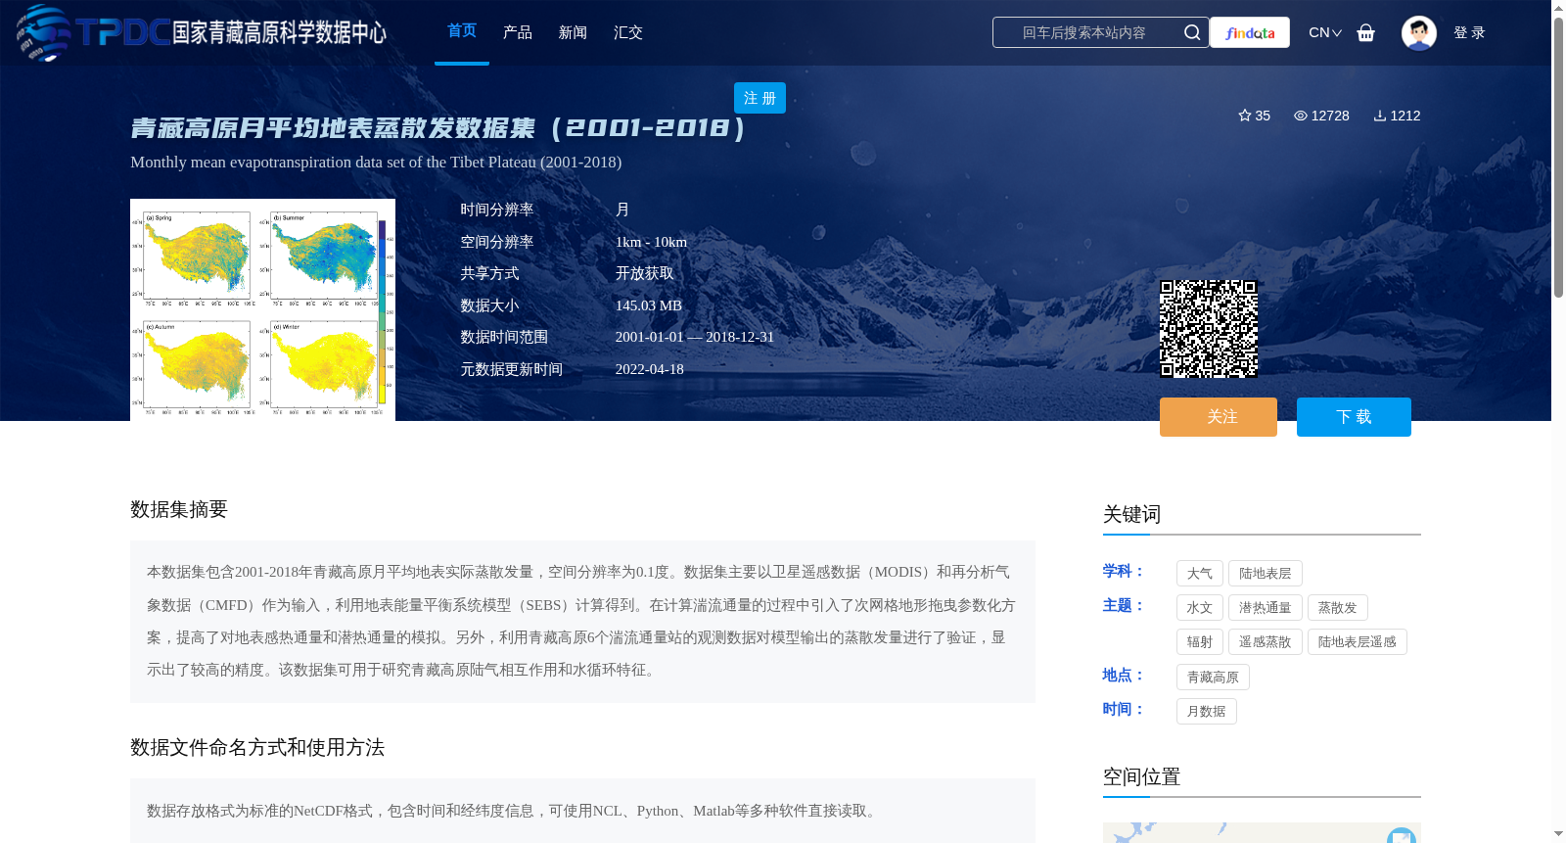Open the findata link button

click(x=1250, y=32)
